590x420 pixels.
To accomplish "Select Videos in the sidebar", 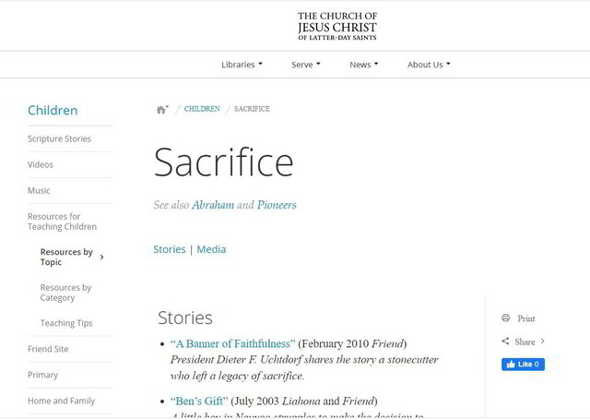I will pyautogui.click(x=41, y=164).
